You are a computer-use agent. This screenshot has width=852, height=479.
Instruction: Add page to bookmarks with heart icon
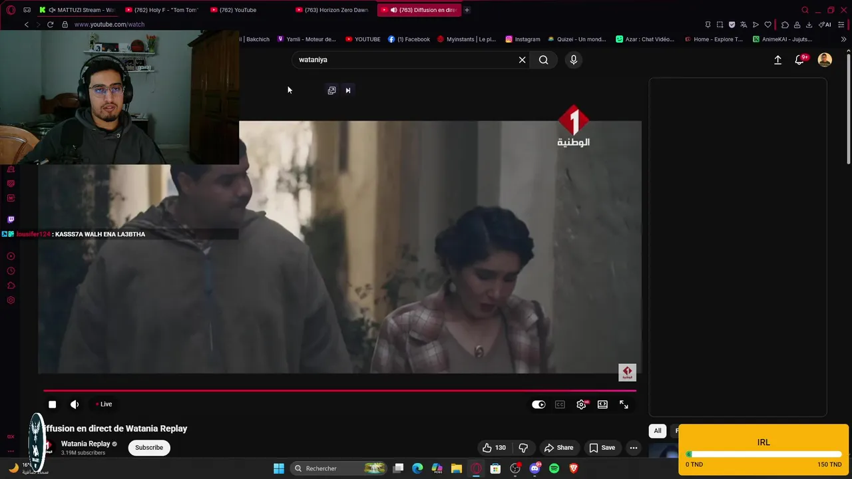pos(767,25)
